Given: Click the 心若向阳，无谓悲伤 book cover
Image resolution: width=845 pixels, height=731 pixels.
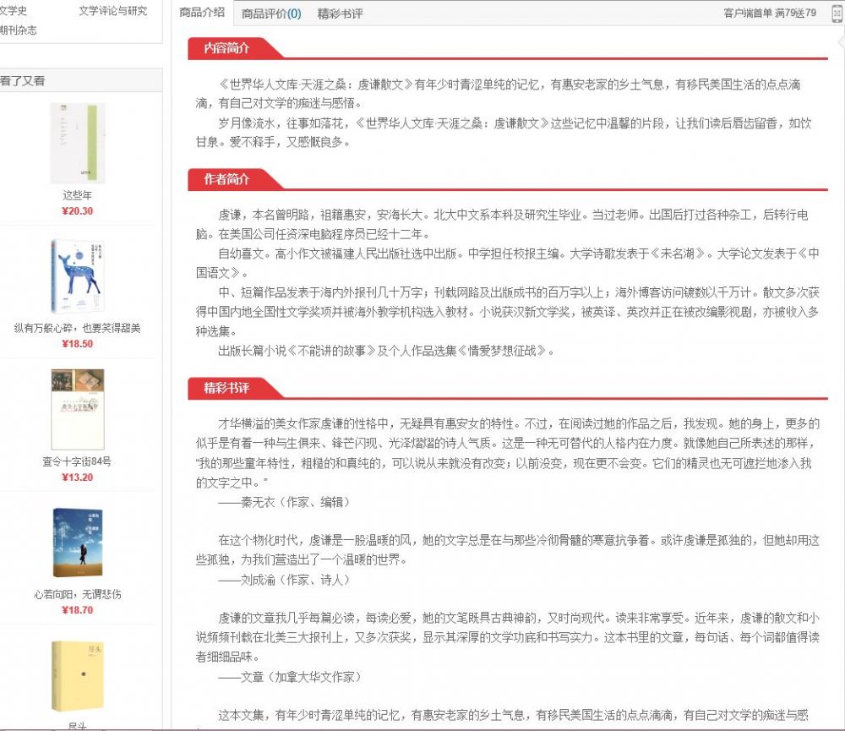Looking at the screenshot, I should [x=77, y=542].
